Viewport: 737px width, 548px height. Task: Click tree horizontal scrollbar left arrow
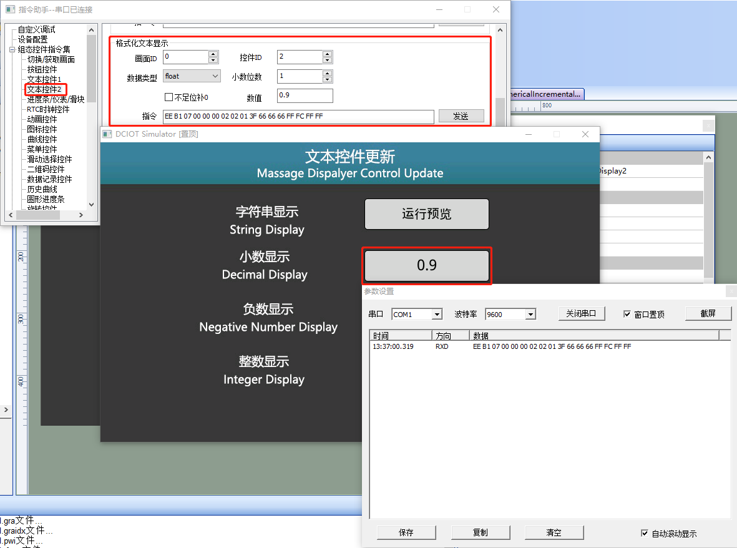coord(11,215)
